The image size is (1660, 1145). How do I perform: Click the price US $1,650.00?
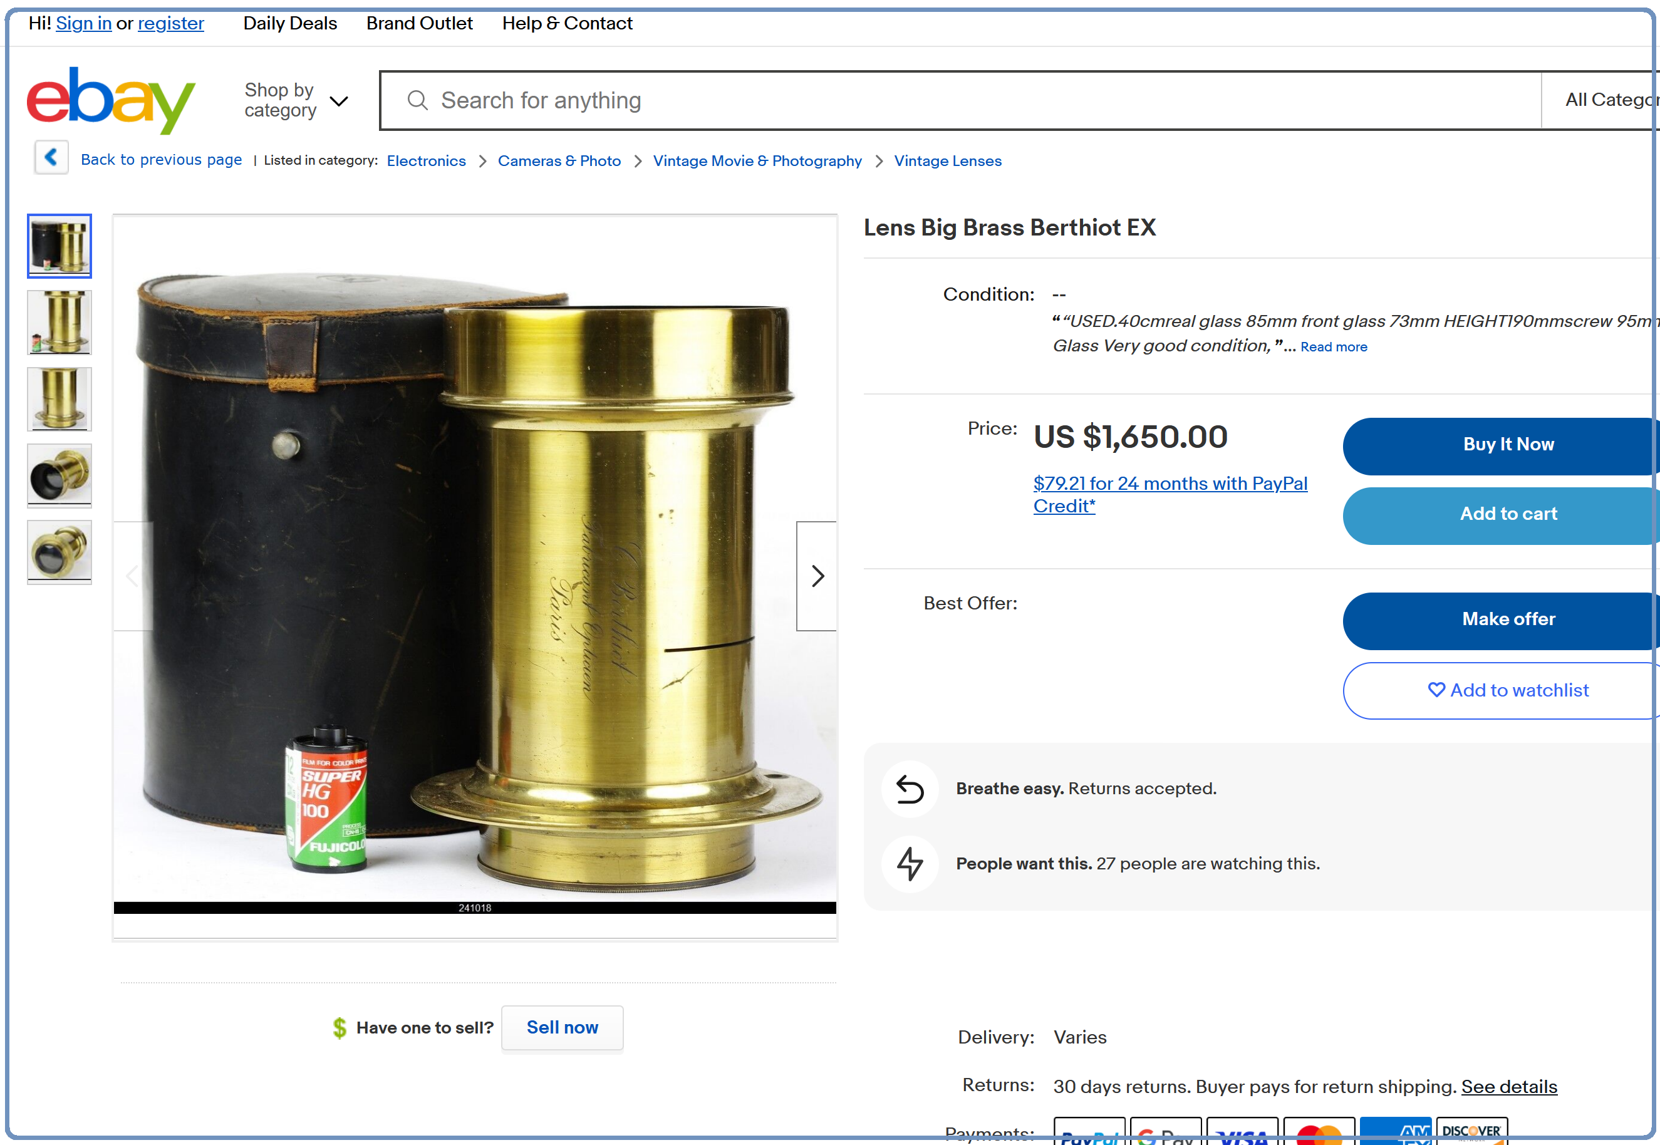(x=1131, y=437)
